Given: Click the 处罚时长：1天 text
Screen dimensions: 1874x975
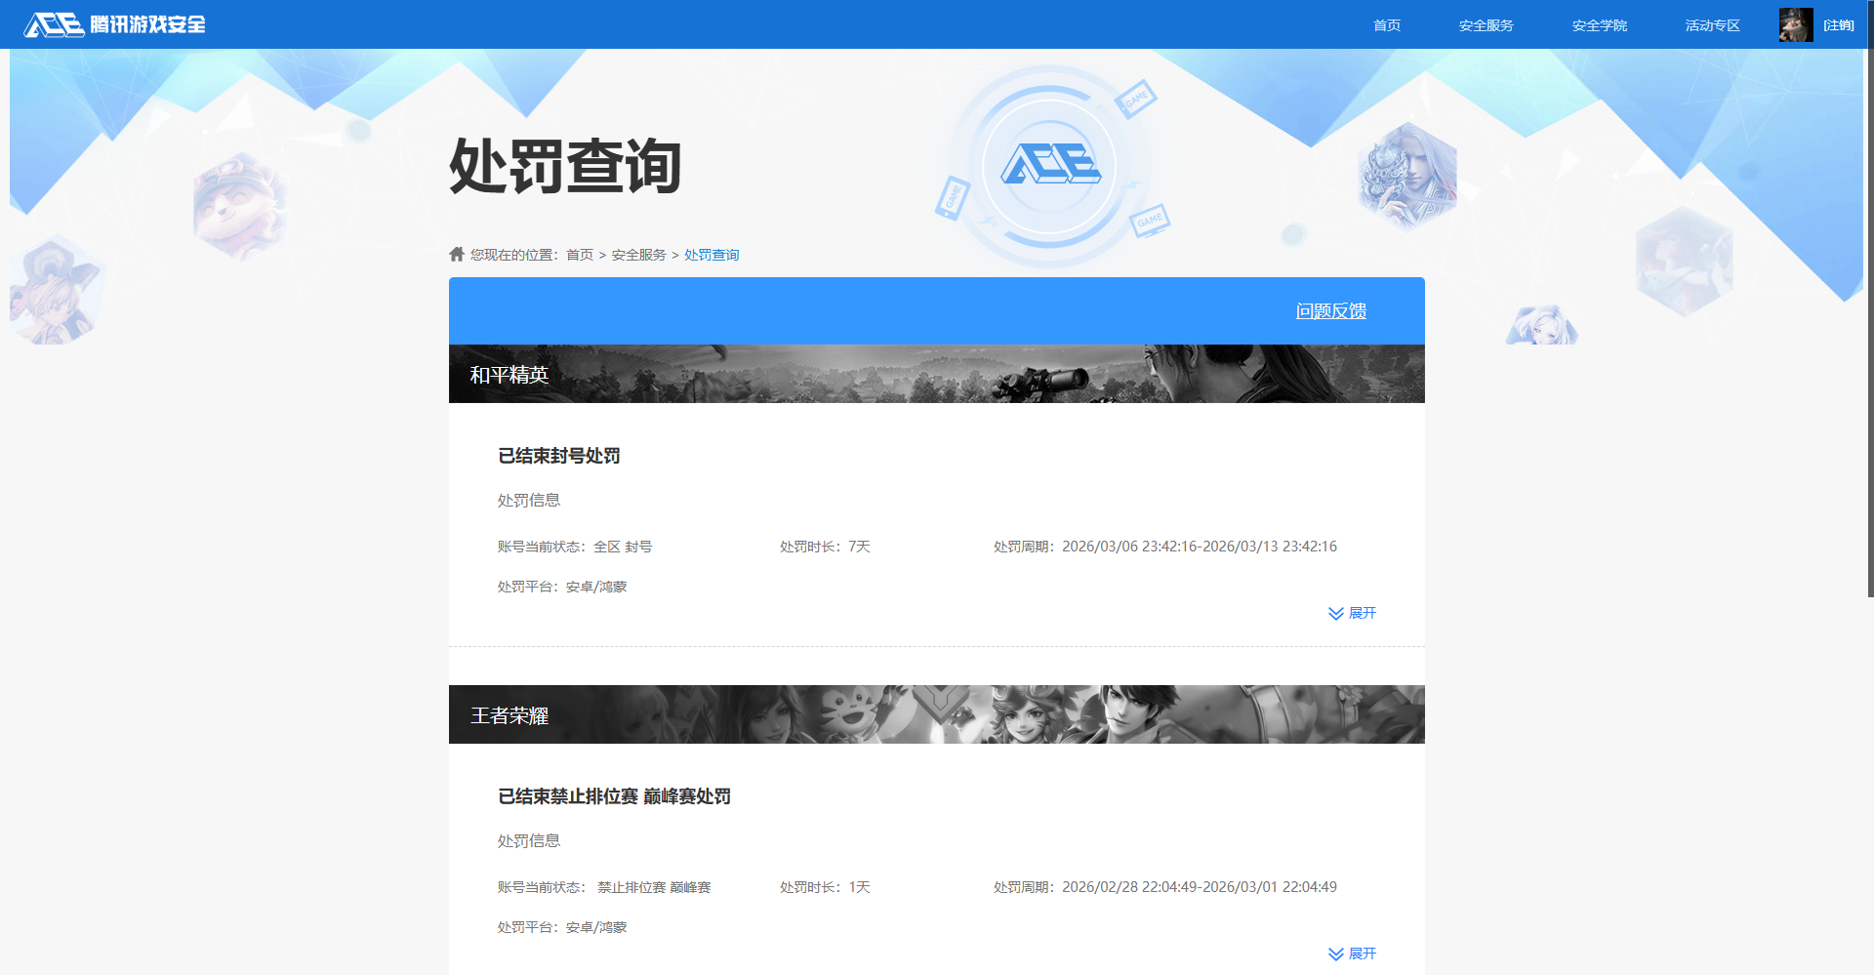Looking at the screenshot, I should (x=825, y=887).
